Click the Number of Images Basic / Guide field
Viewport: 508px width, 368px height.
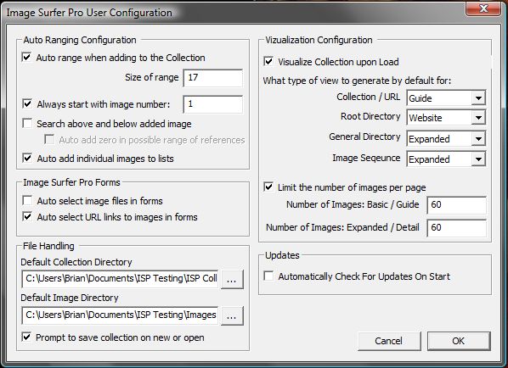tap(456, 205)
